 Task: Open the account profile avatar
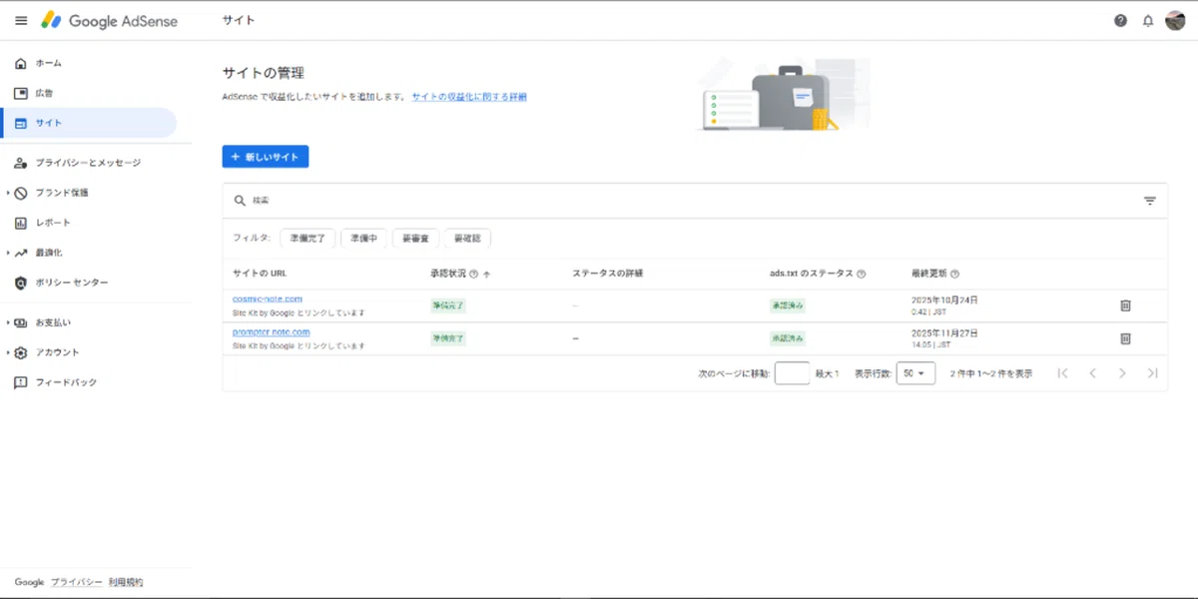click(x=1175, y=20)
